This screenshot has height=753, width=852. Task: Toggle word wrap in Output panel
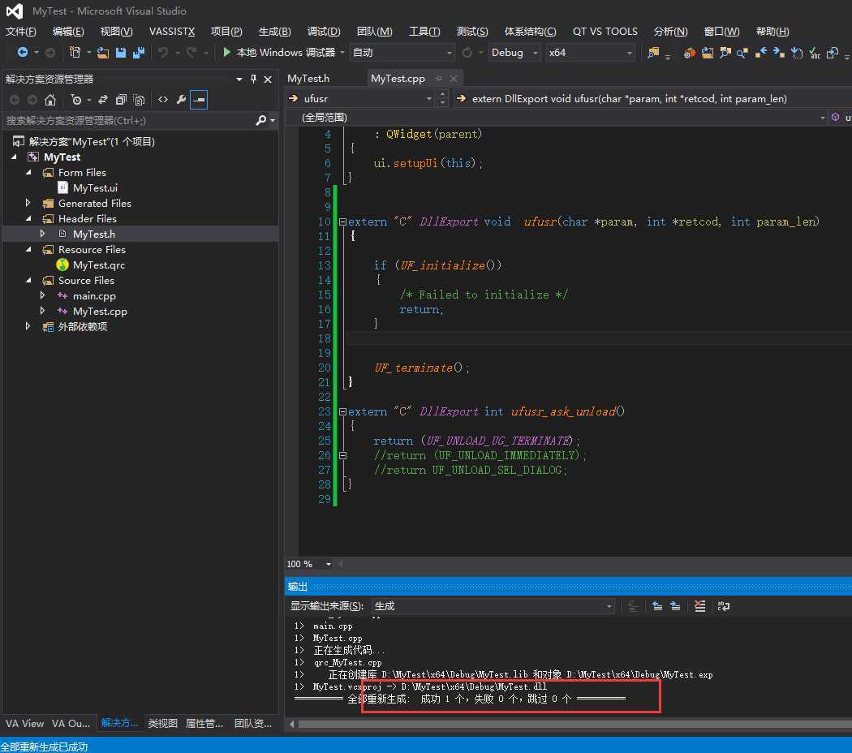coord(723,606)
